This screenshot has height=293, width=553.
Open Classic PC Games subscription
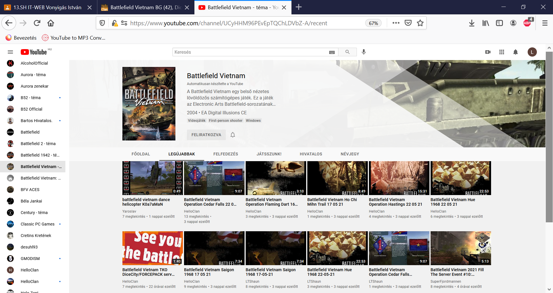pos(33,224)
